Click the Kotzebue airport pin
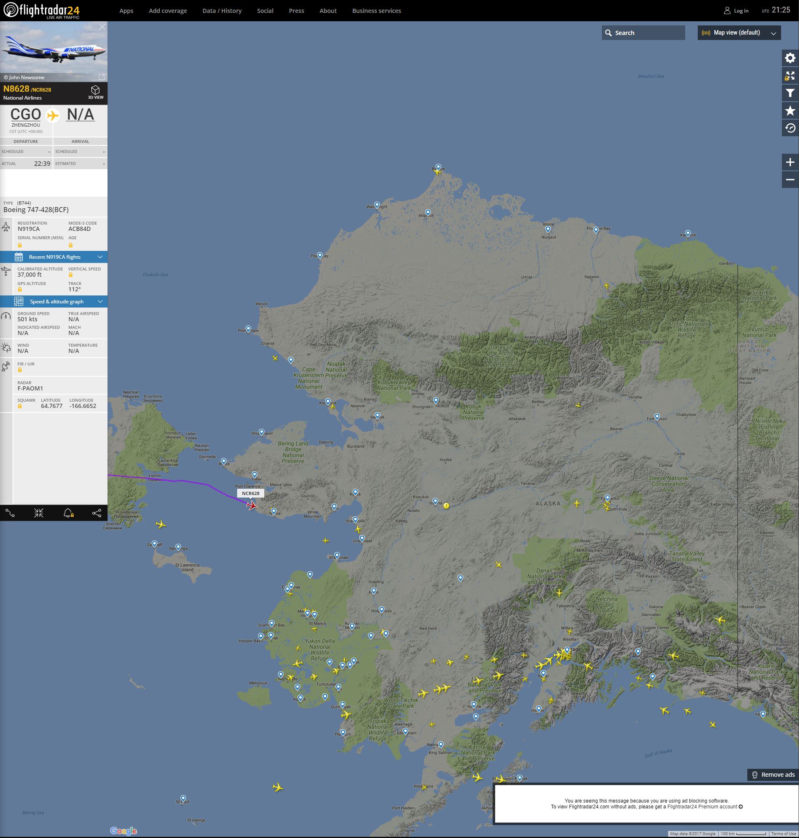 [328, 402]
